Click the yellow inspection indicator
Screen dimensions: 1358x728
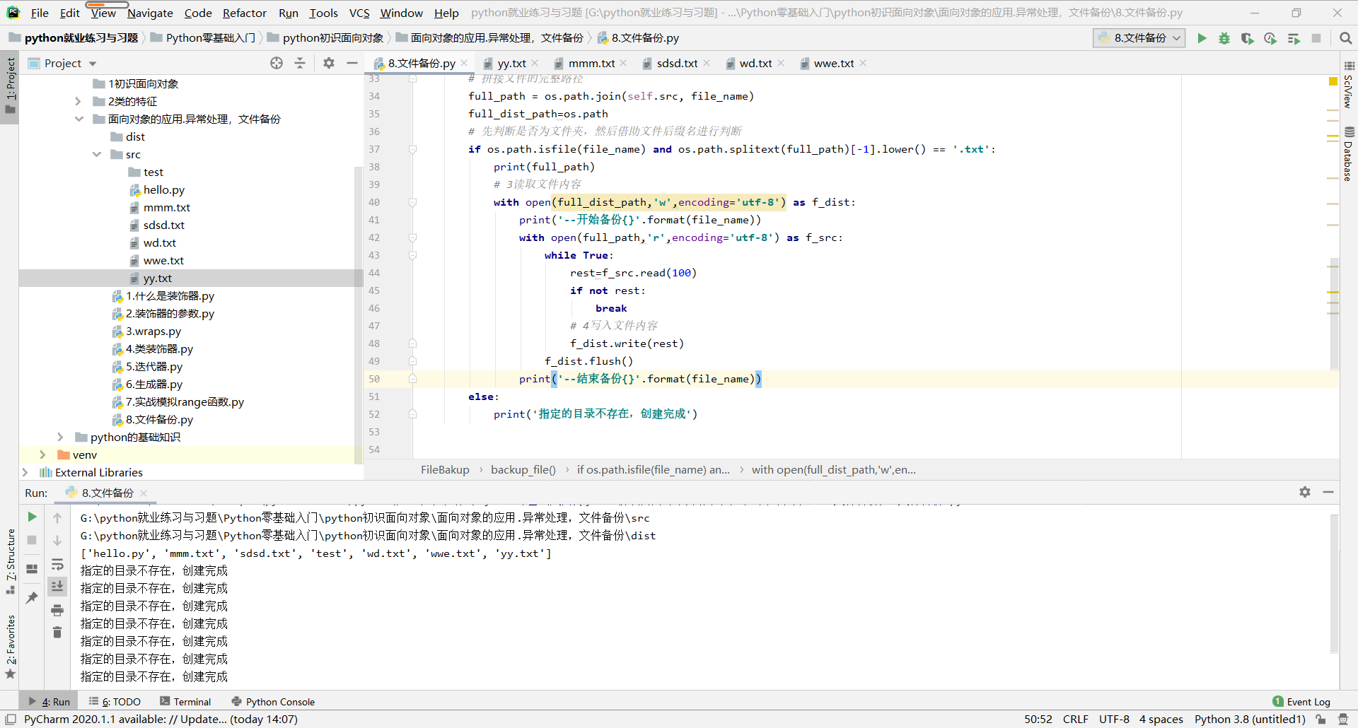click(1333, 81)
